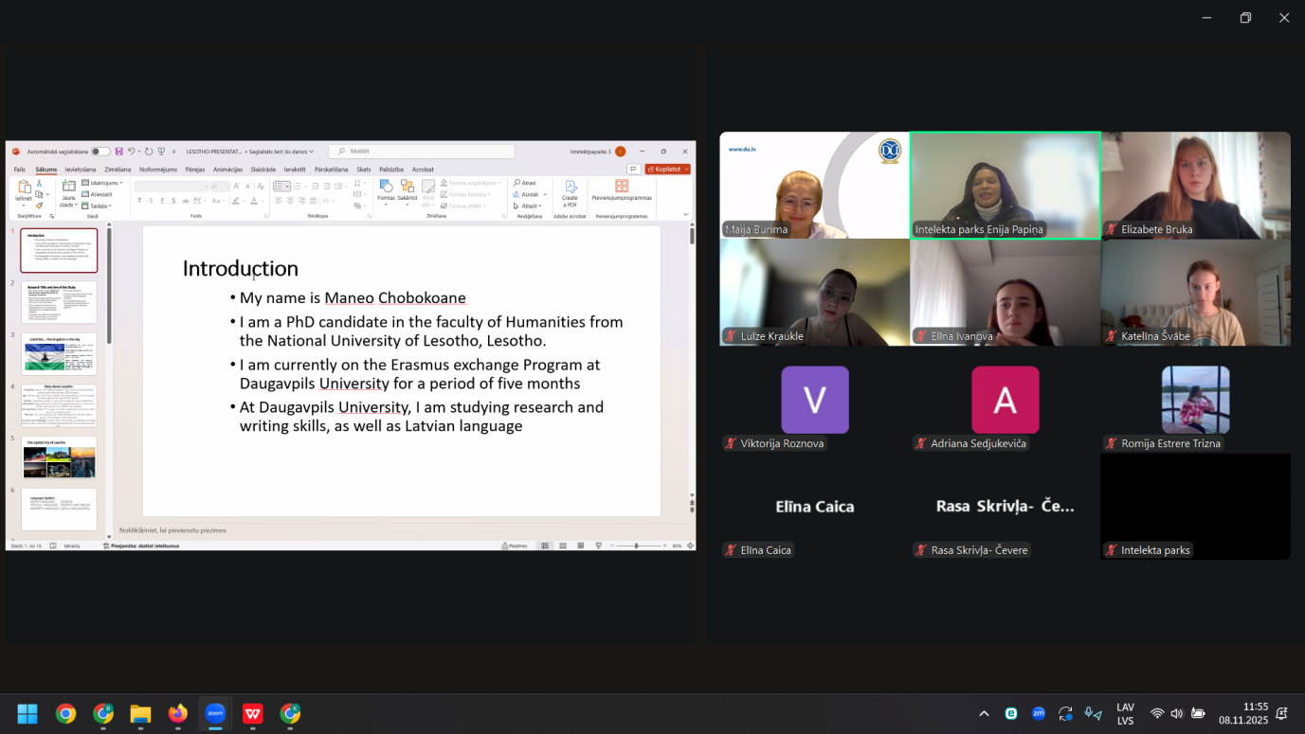Click the zoom slider in status bar
This screenshot has height=734, width=1305.
coord(635,546)
